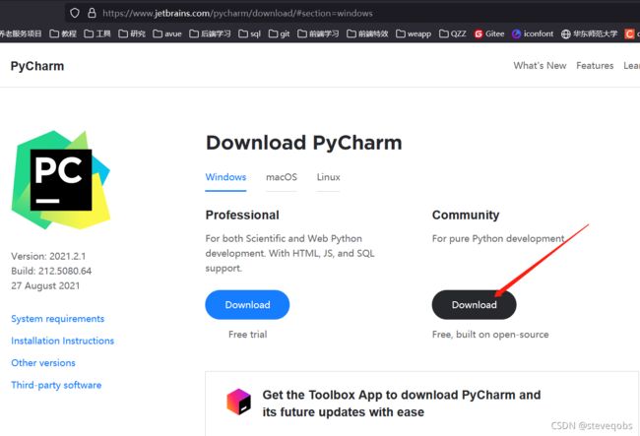The image size is (640, 436).
Task: Click the Professional edition heading
Action: (242, 215)
